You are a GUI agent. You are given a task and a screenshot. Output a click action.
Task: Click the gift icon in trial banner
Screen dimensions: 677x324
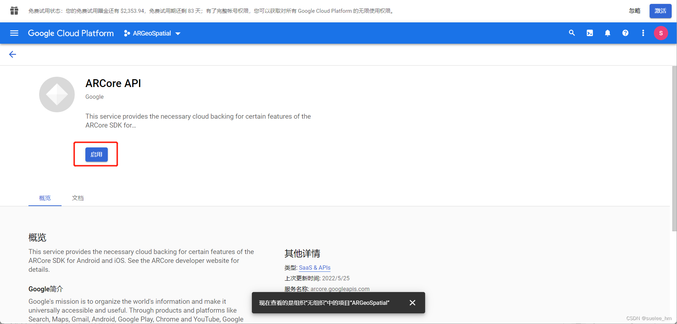coord(14,11)
